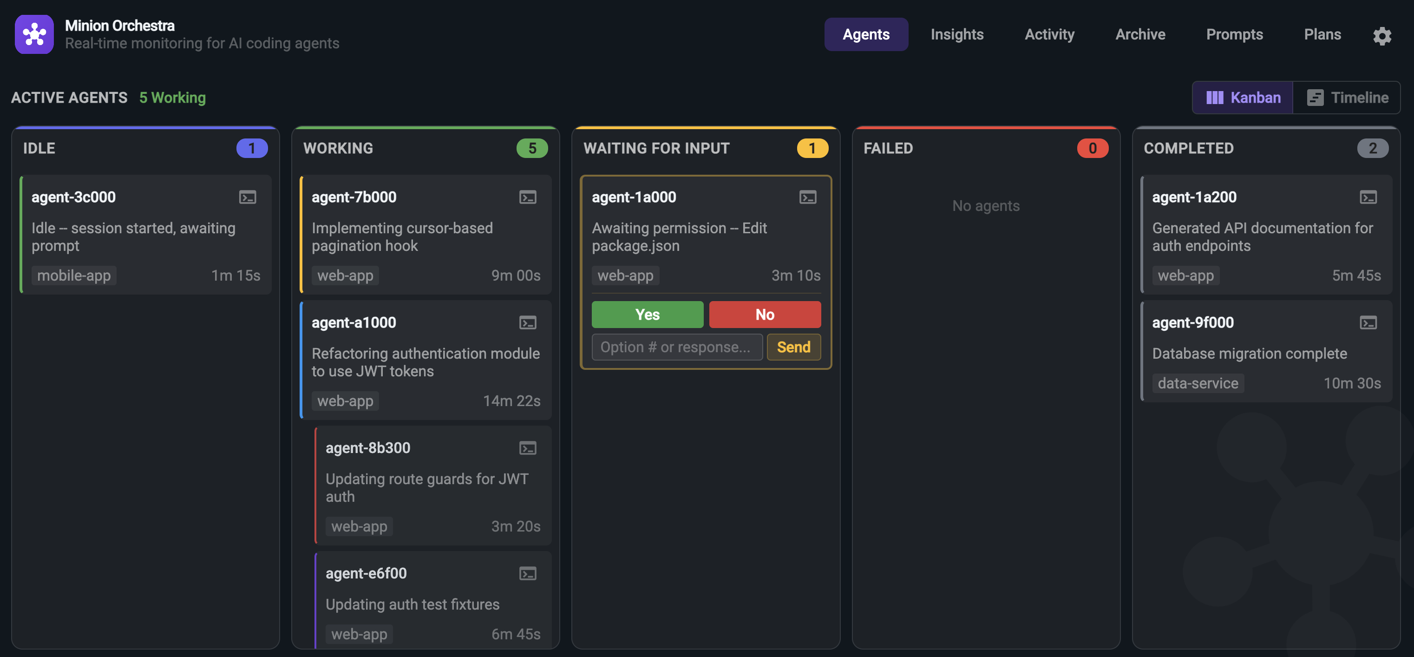Open terminal for agent-7b000
The width and height of the screenshot is (1414, 657).
[x=528, y=197]
